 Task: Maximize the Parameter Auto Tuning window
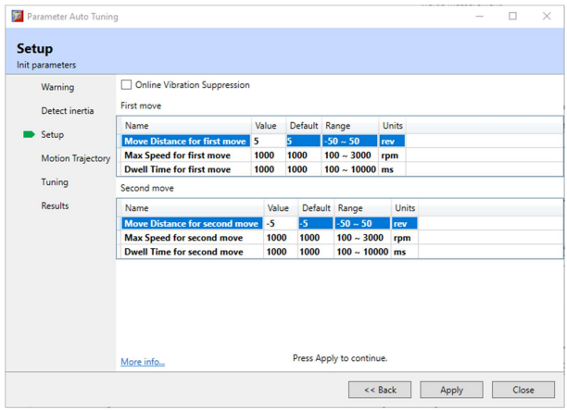point(512,16)
